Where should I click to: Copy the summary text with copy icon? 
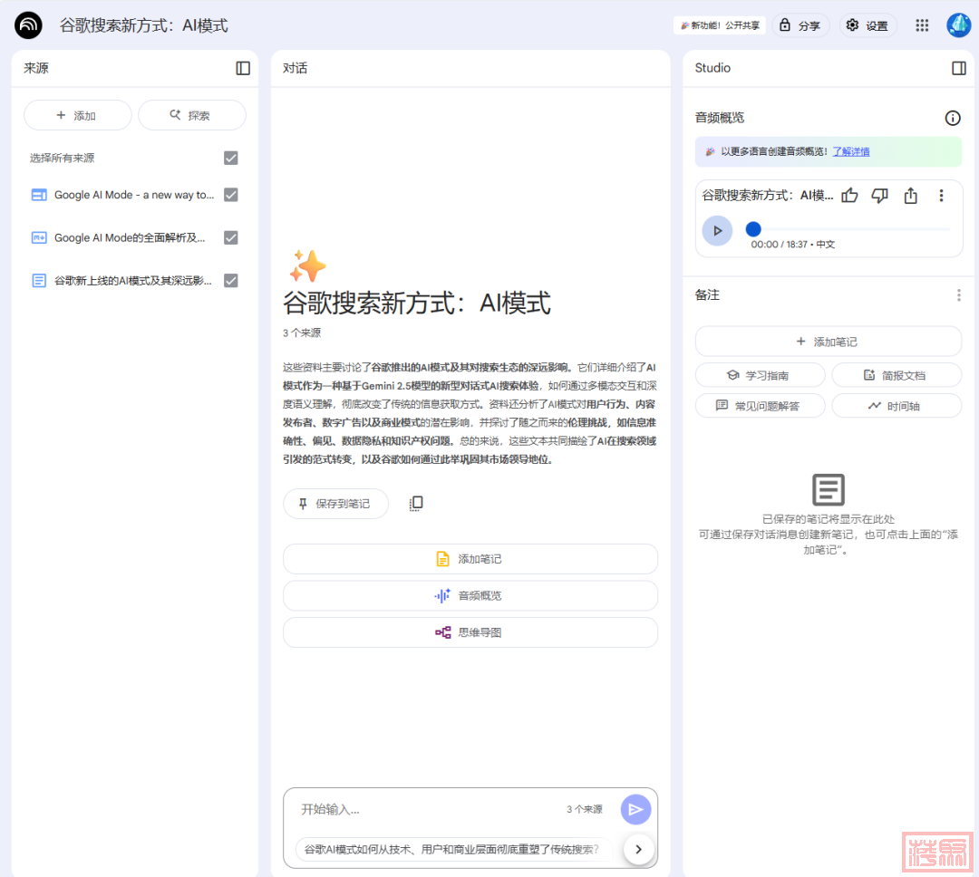[x=416, y=504]
